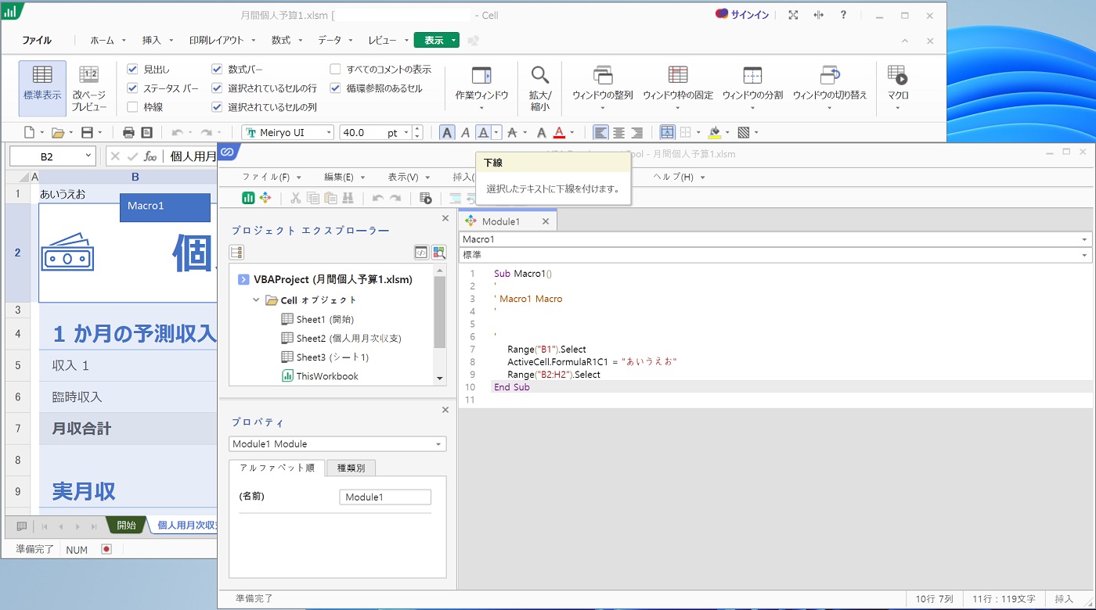
Task: Open the Meiryo UI font name dropdown
Action: click(x=327, y=133)
